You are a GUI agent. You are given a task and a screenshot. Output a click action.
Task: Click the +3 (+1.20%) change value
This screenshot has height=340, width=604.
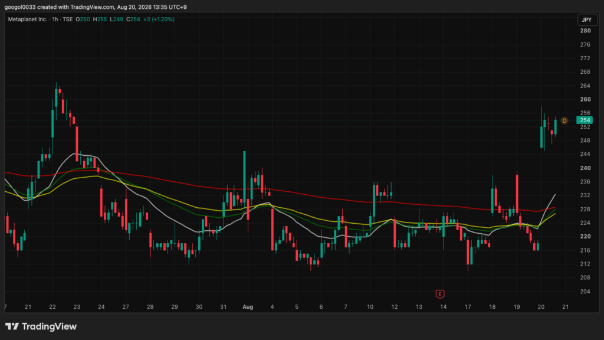(159, 19)
